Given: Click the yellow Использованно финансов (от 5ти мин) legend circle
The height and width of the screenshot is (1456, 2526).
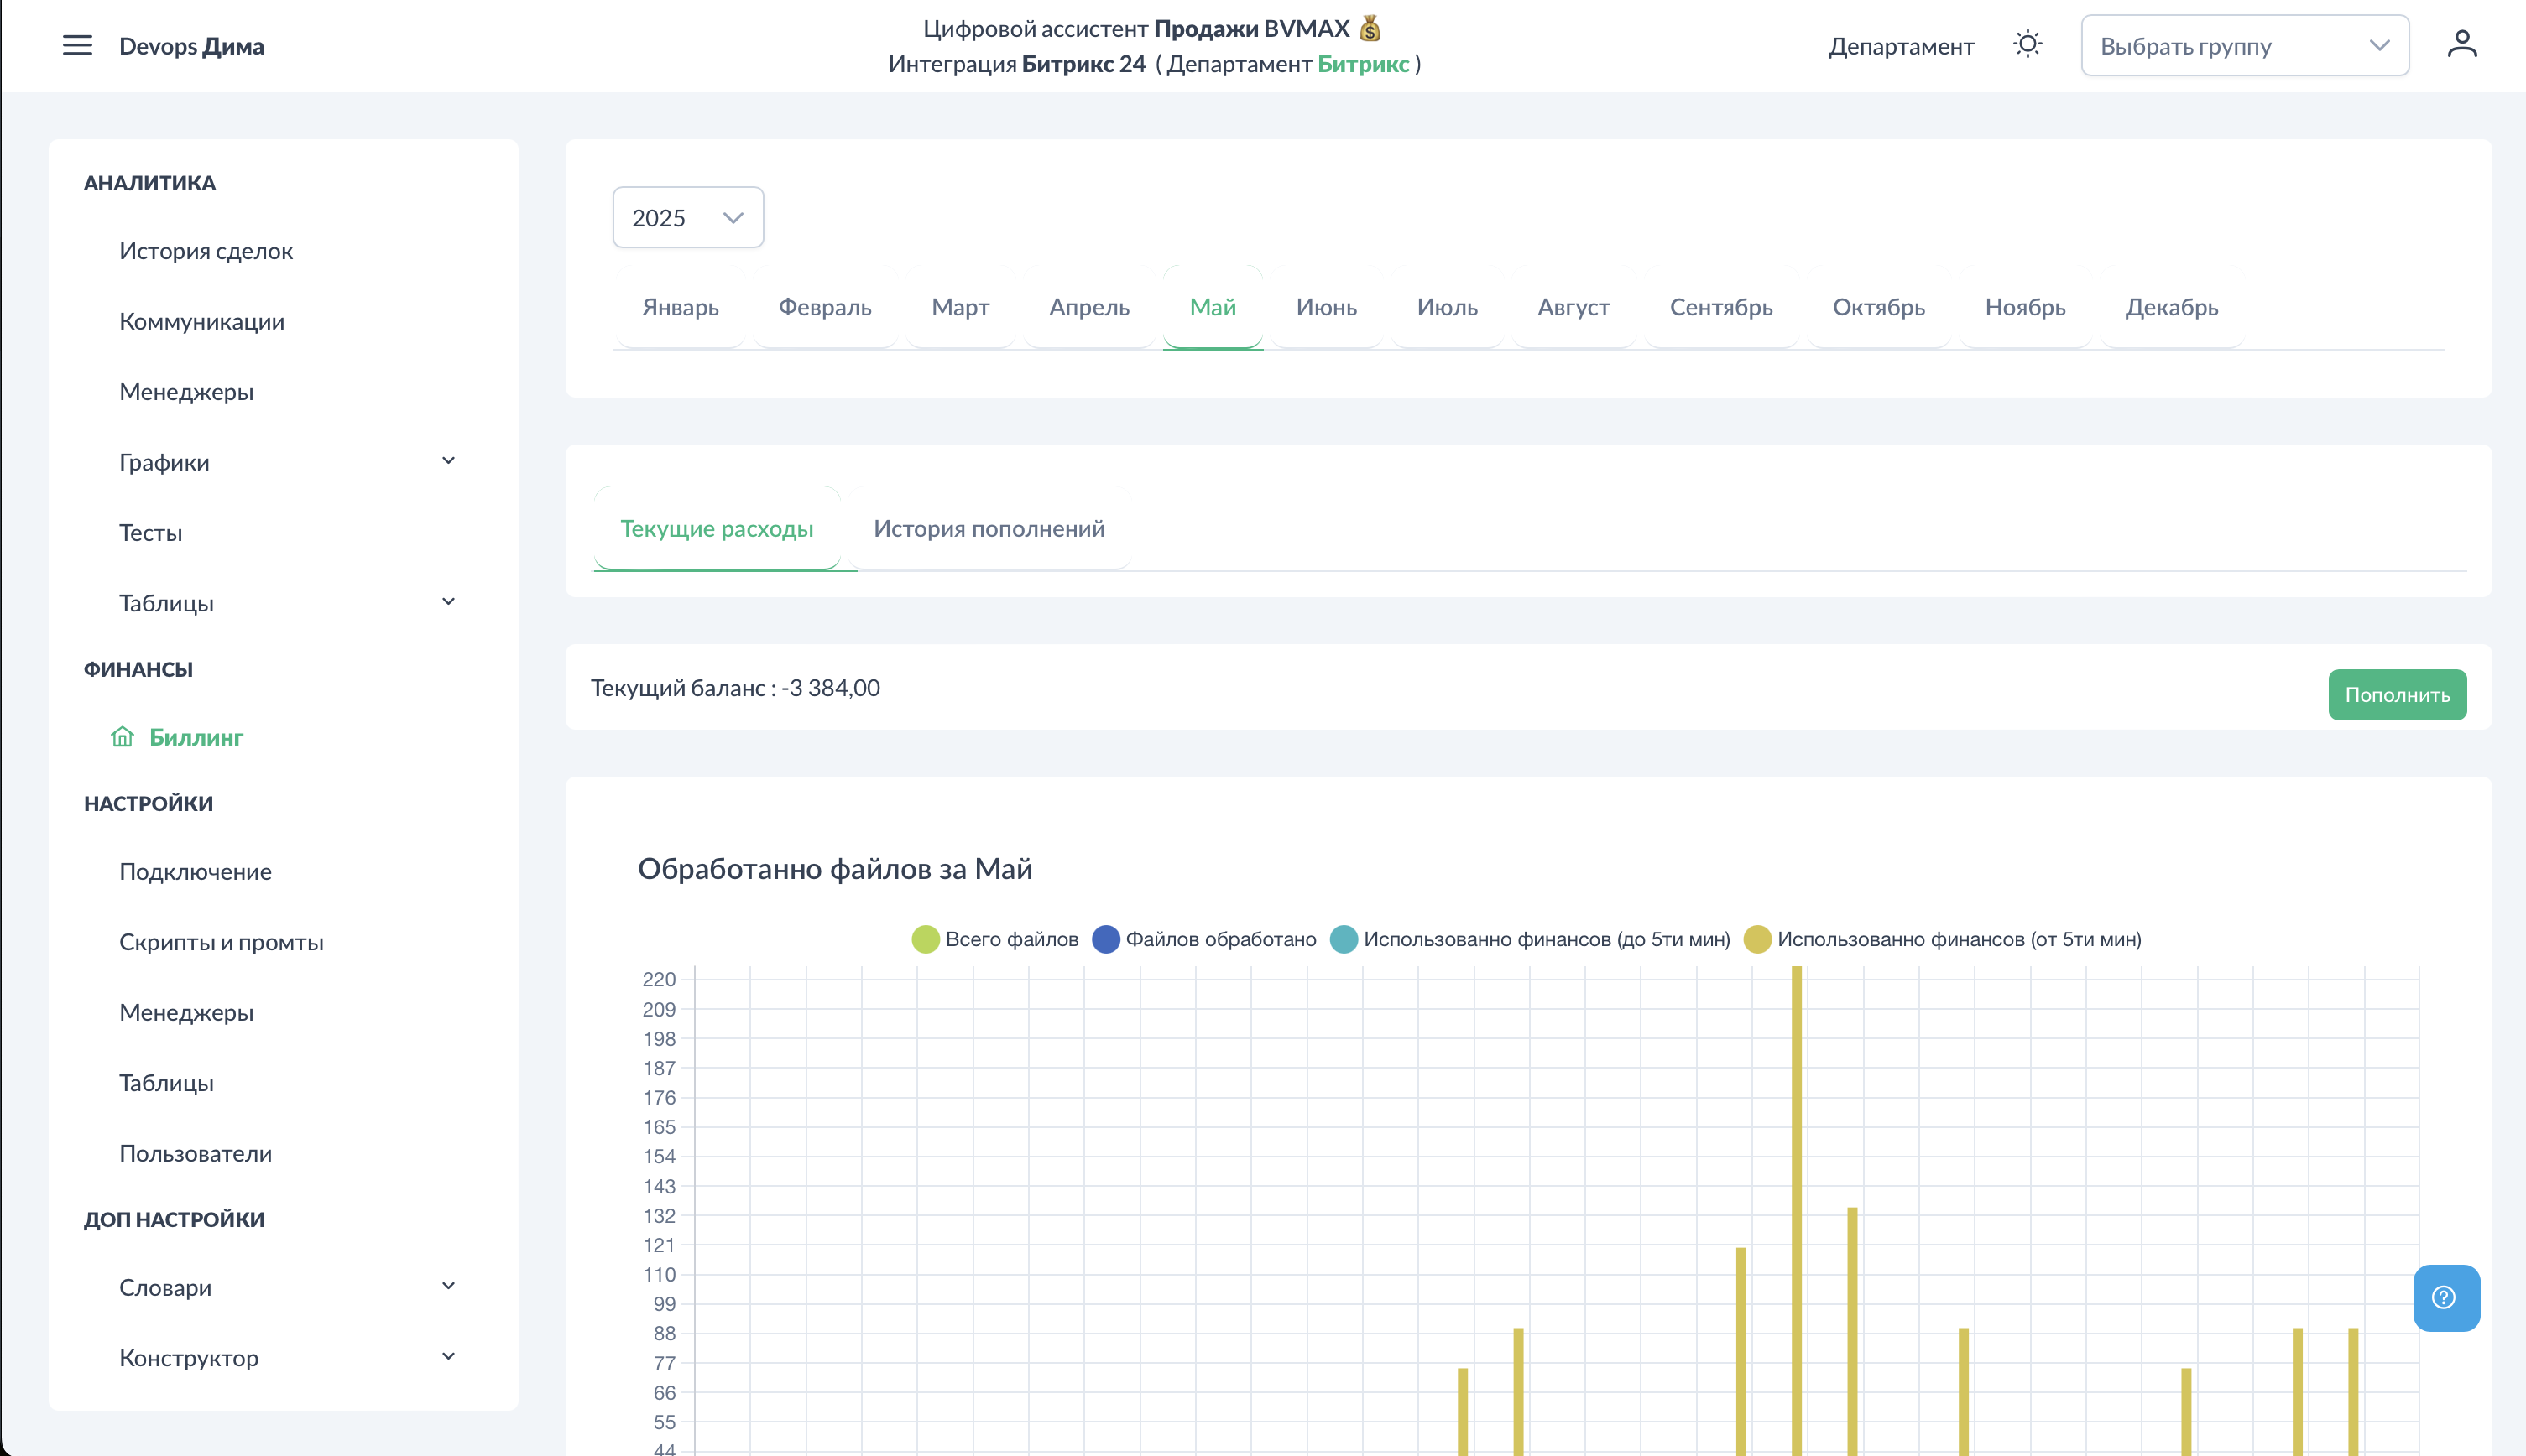Looking at the screenshot, I should tap(1756, 939).
